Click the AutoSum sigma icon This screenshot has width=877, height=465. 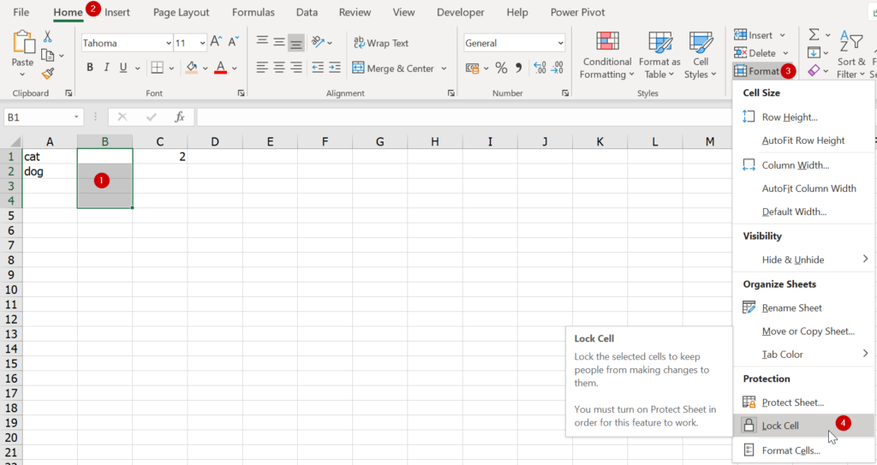pyautogui.click(x=814, y=35)
